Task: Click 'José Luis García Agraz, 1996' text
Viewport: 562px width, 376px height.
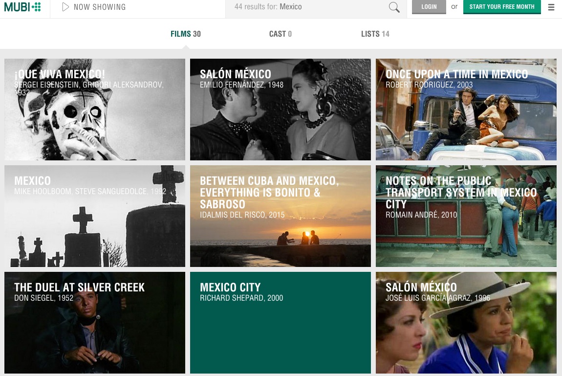Action: click(438, 298)
